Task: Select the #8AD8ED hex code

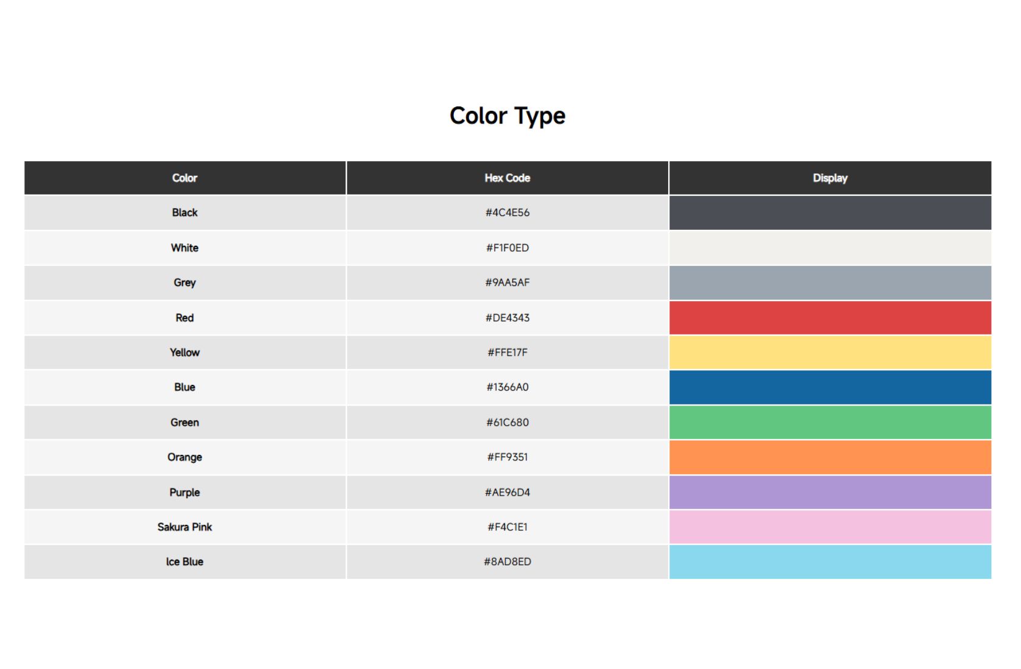Action: pyautogui.click(x=507, y=562)
